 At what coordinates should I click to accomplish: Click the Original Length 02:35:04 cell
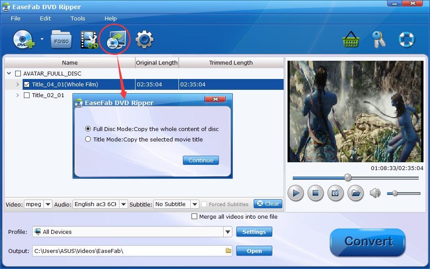click(157, 84)
